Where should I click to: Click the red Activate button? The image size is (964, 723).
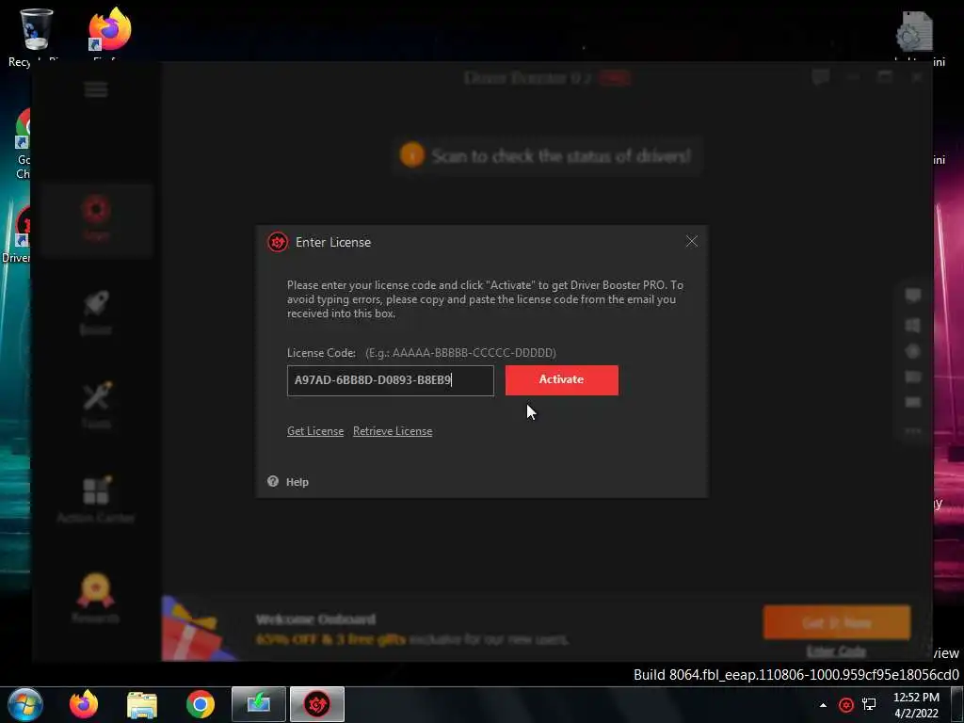click(561, 380)
